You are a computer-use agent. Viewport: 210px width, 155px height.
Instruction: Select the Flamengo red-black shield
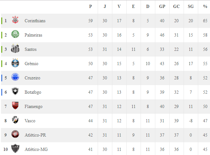(15, 105)
